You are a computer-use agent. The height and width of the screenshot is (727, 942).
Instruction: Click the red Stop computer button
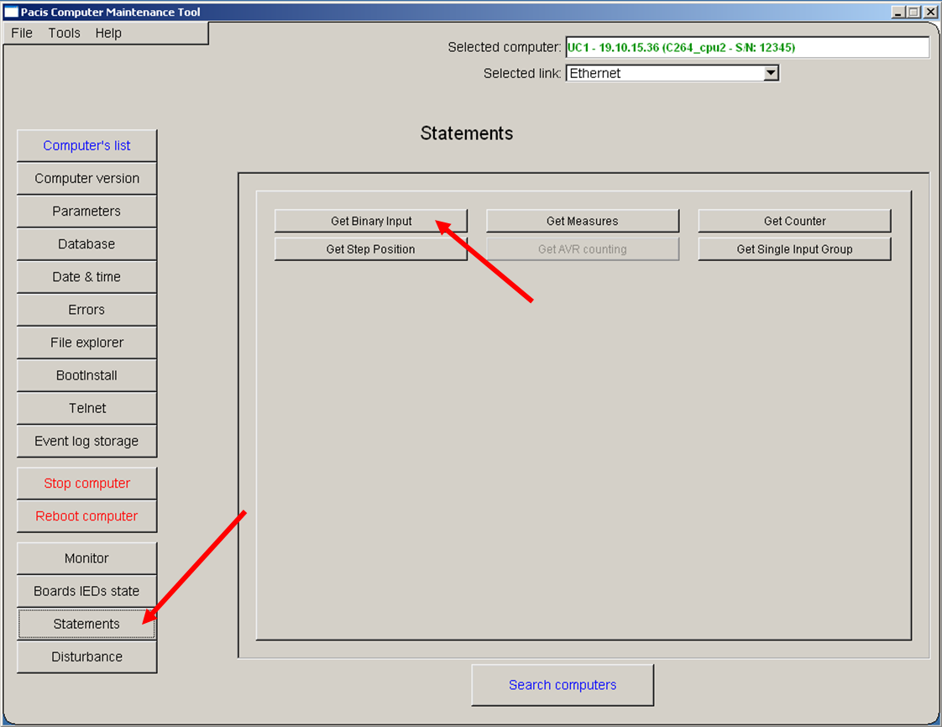pos(87,483)
